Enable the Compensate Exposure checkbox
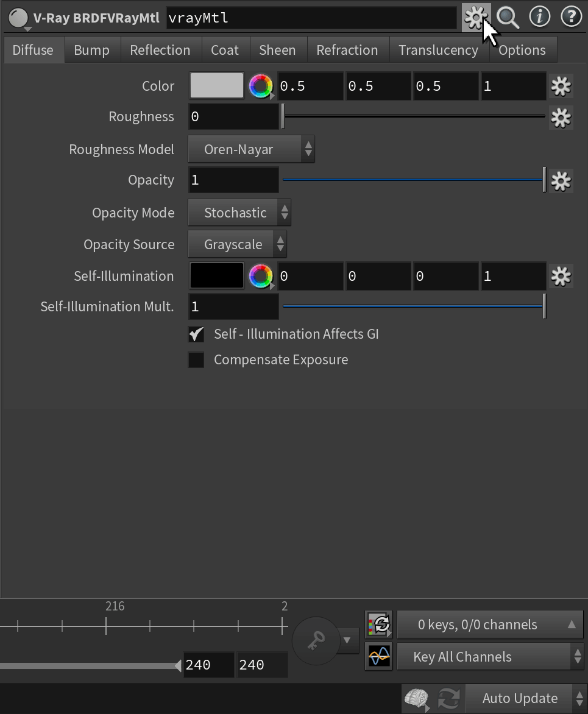This screenshot has height=714, width=588. (x=196, y=359)
